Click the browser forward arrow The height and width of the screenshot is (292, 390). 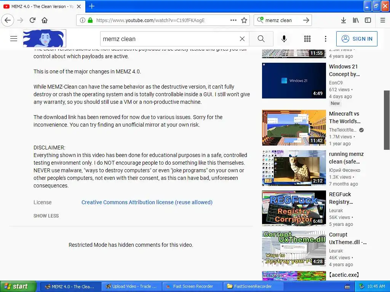pyautogui.click(x=21, y=20)
